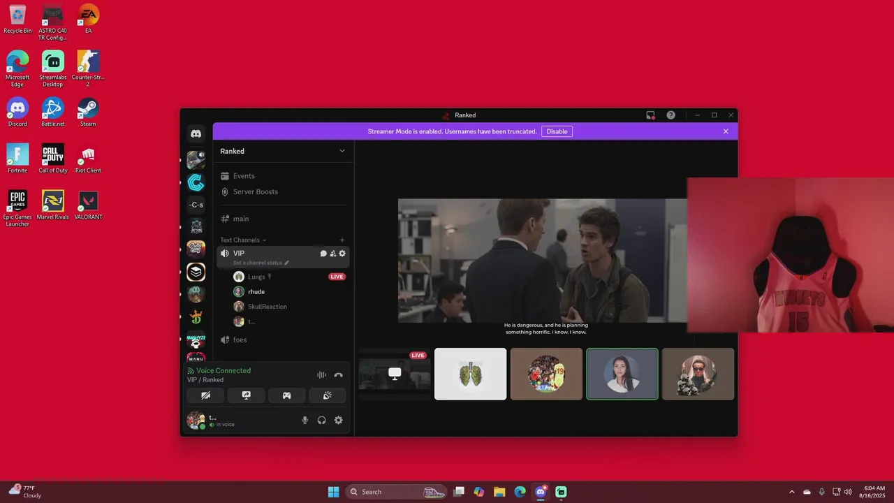Screen dimensions: 894x503
Task: Open Discord help question mark
Action: point(671,115)
